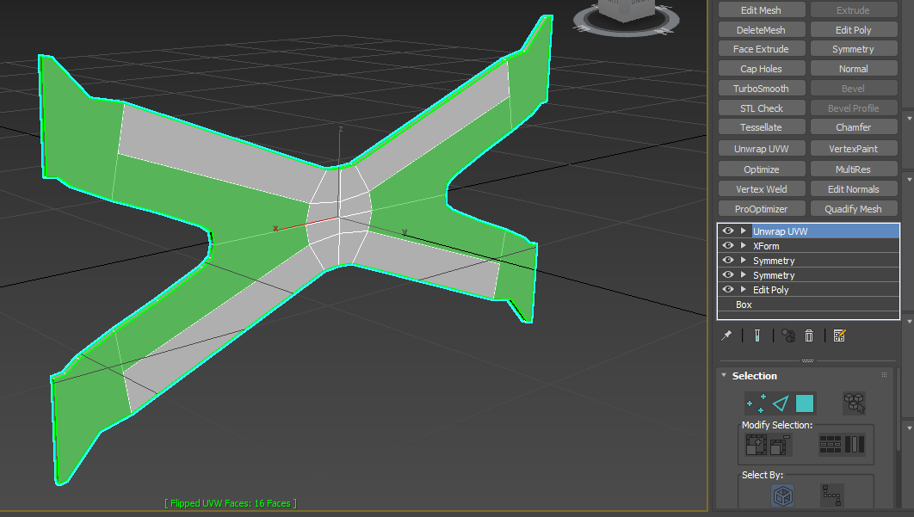The image size is (914, 517).
Task: Pin the modifier stack
Action: (726, 335)
